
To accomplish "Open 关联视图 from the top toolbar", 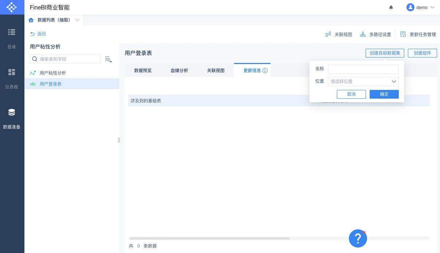I will 339,34.
